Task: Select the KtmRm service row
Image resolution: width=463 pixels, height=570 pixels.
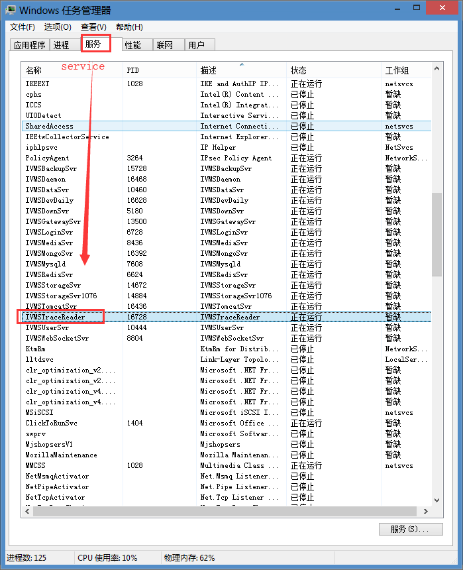Action: pos(227,349)
